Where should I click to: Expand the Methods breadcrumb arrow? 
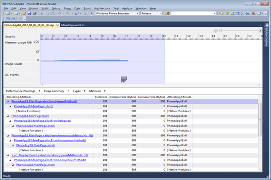pos(105,91)
